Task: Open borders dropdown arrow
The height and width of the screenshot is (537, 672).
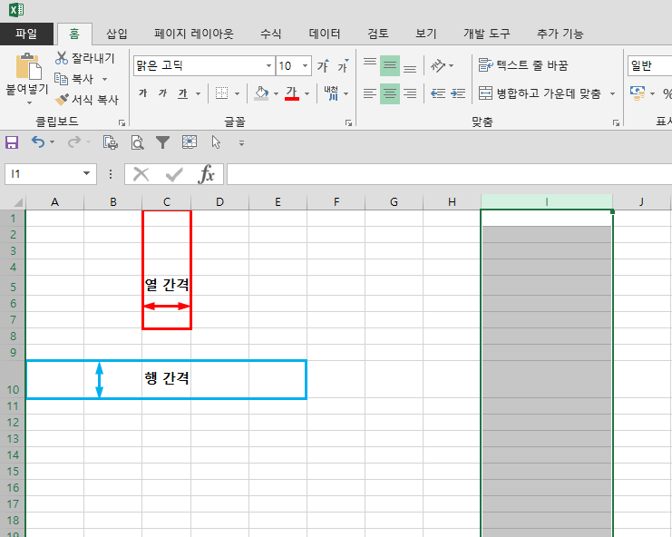Action: [237, 93]
